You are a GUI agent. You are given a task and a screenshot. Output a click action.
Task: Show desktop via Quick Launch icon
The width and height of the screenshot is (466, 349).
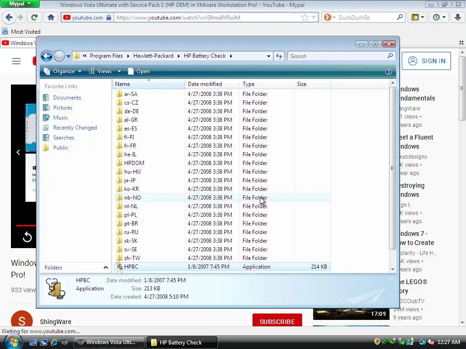(33, 342)
